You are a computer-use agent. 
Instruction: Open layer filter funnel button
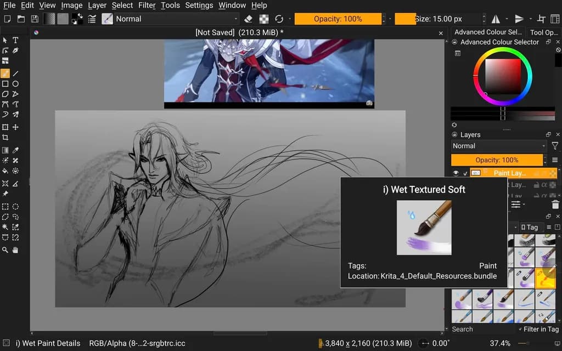click(555, 146)
